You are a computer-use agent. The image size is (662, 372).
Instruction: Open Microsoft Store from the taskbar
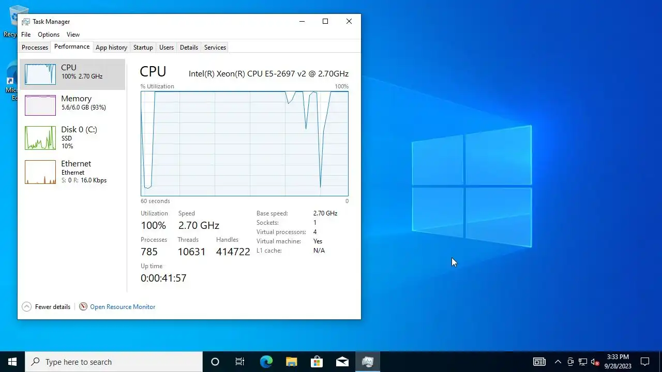pos(317,362)
